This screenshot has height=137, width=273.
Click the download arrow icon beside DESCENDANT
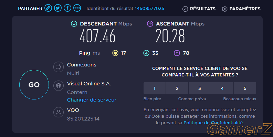(74, 24)
